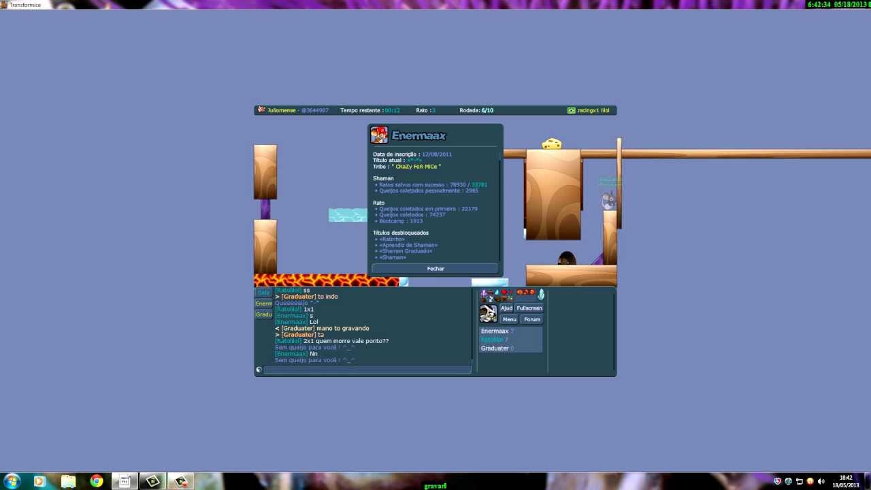Close the Enermaax profile with Fechar
This screenshot has width=871, height=490.
pyautogui.click(x=435, y=269)
